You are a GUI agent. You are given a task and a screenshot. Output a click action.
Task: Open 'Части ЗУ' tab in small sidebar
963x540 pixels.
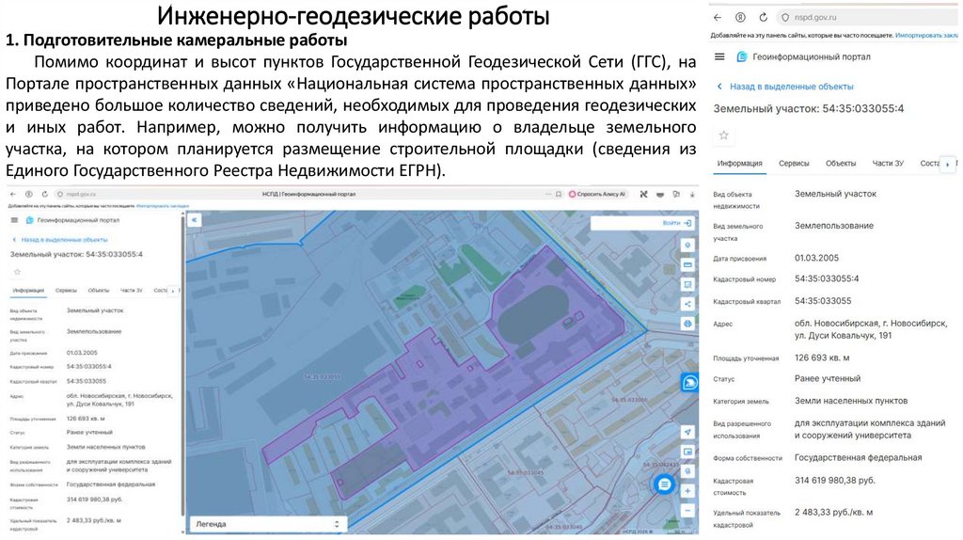(131, 290)
